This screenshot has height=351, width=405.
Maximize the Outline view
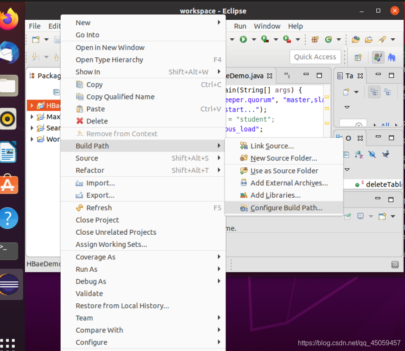[x=392, y=138]
